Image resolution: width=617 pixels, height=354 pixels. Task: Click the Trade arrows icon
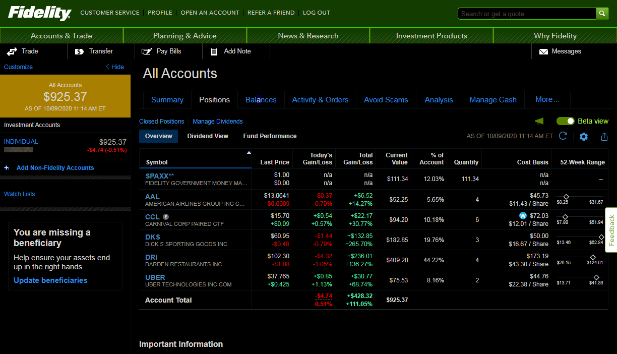[x=12, y=51]
